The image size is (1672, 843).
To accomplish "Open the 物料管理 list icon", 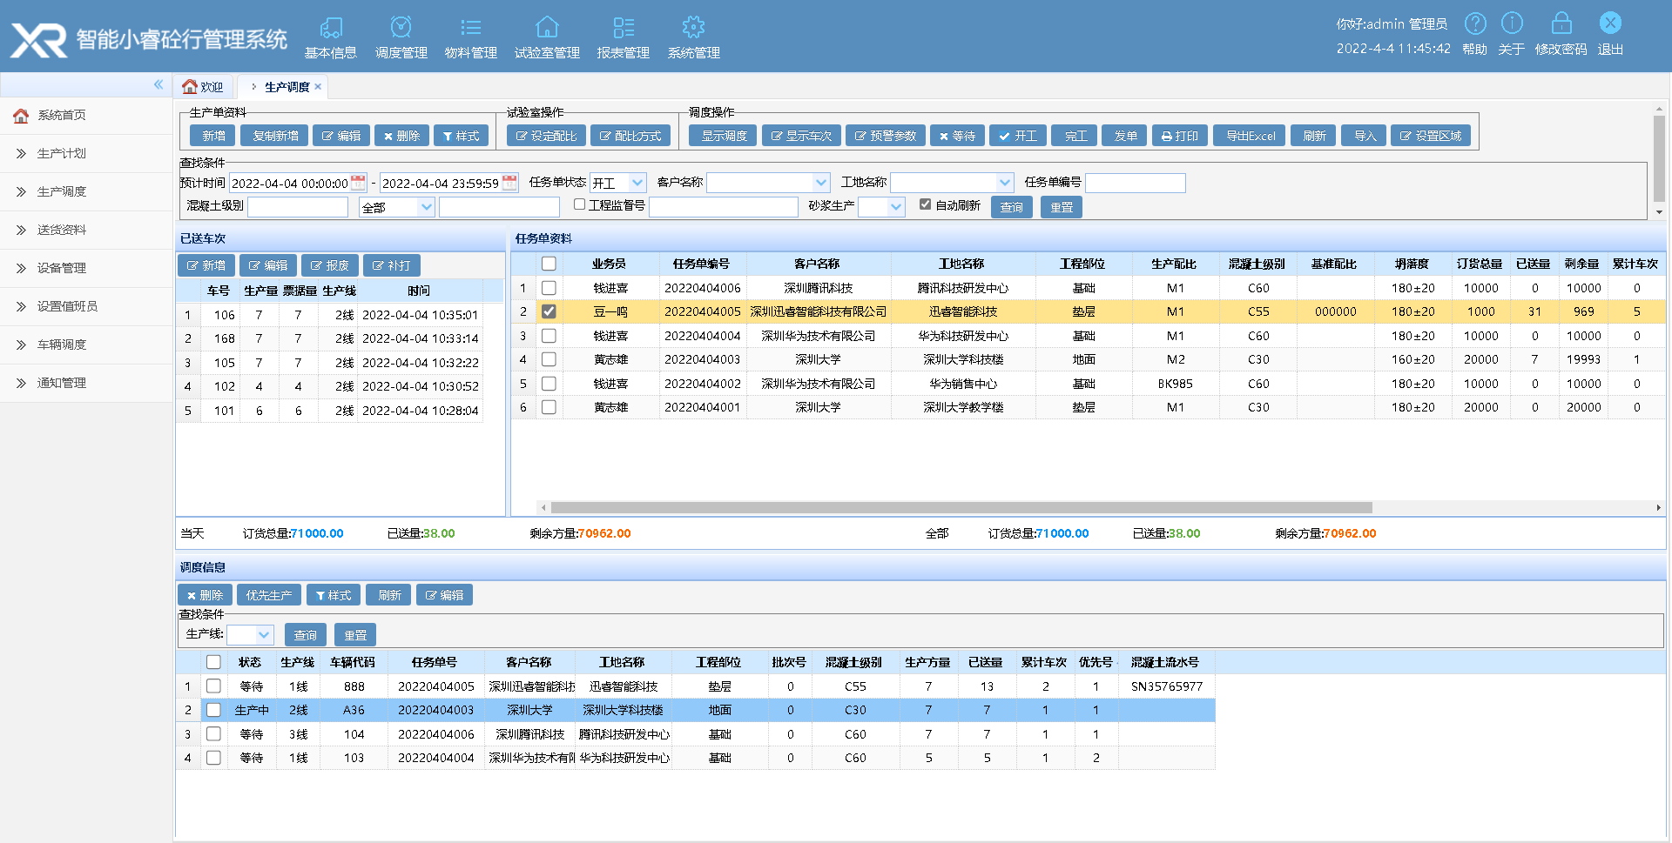I will pos(470,28).
